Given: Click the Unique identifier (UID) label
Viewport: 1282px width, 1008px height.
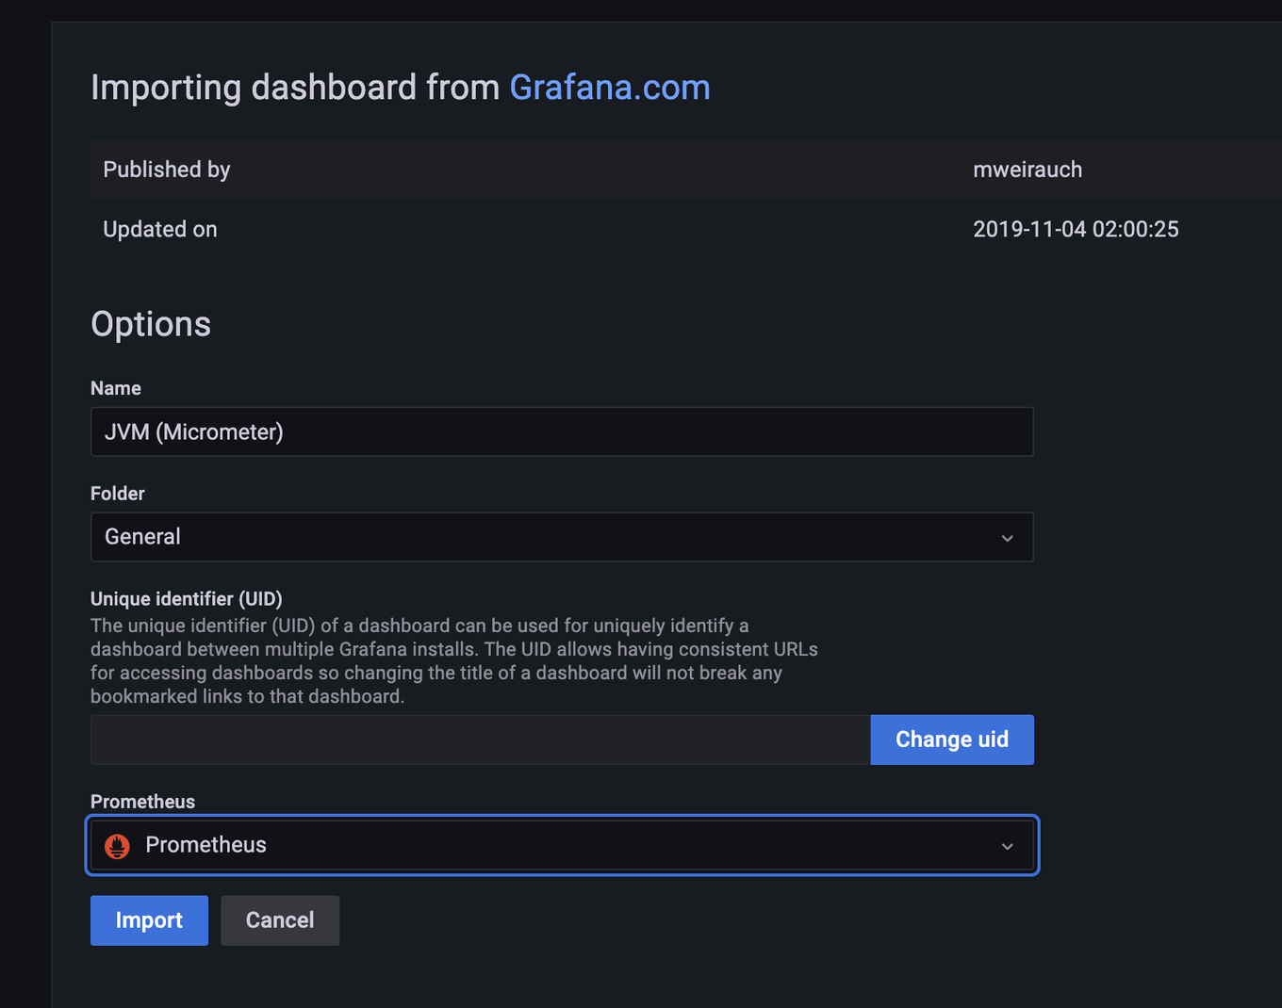Looking at the screenshot, I should 186,599.
